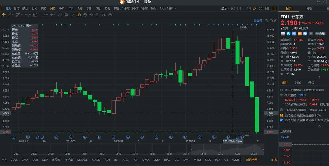
Task: Collapse quote details with the chevron
Action: pyautogui.click(x=319, y=77)
